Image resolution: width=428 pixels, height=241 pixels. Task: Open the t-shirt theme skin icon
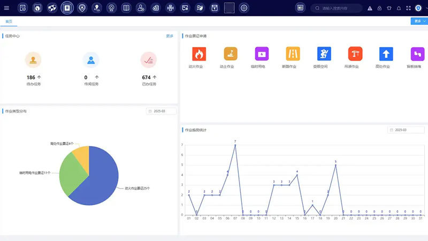389,8
